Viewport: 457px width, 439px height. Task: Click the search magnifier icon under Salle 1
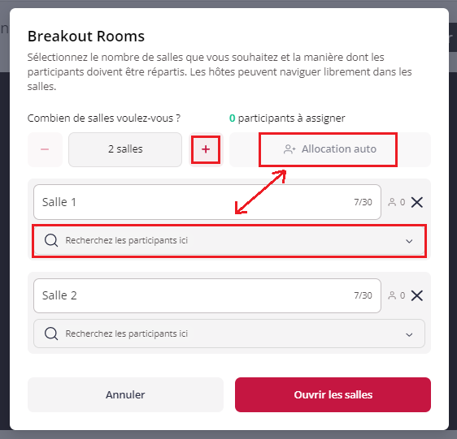pyautogui.click(x=51, y=240)
